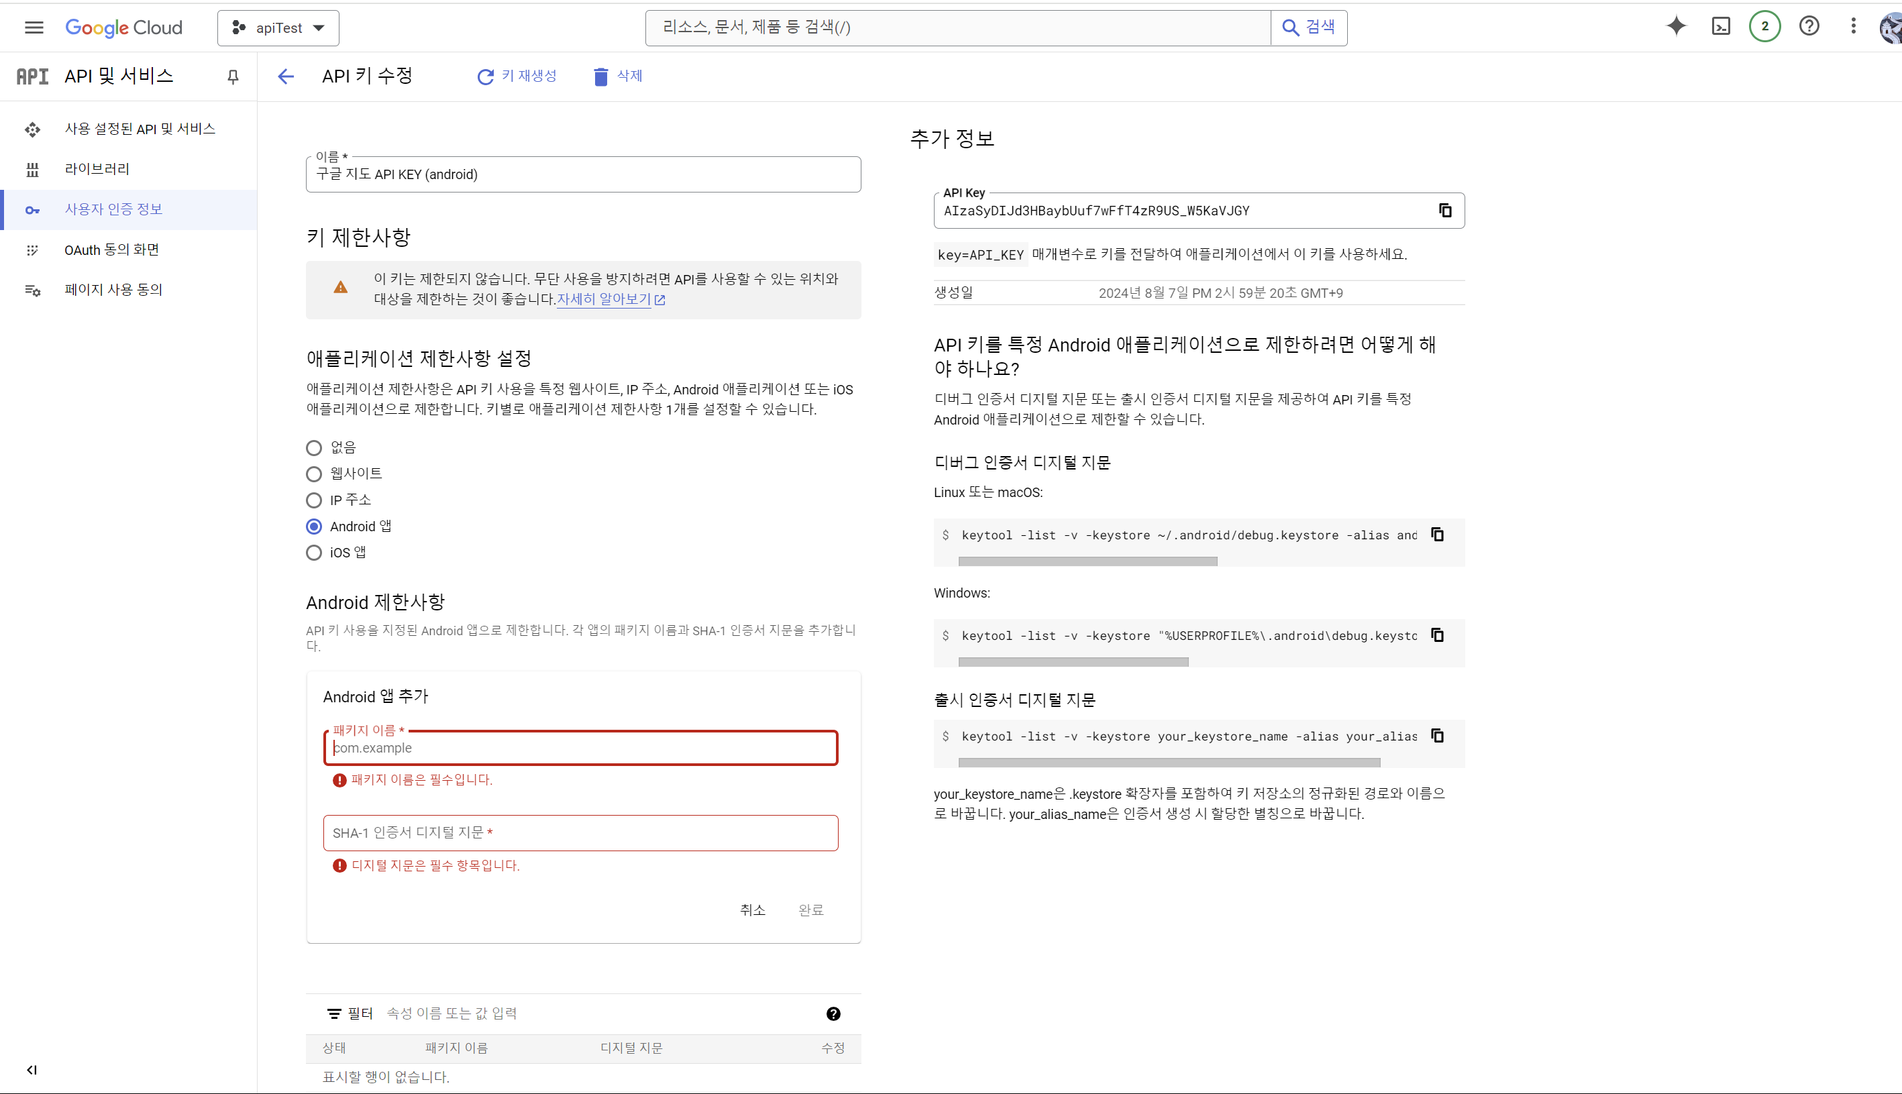Click the user account avatar

coord(1891,28)
